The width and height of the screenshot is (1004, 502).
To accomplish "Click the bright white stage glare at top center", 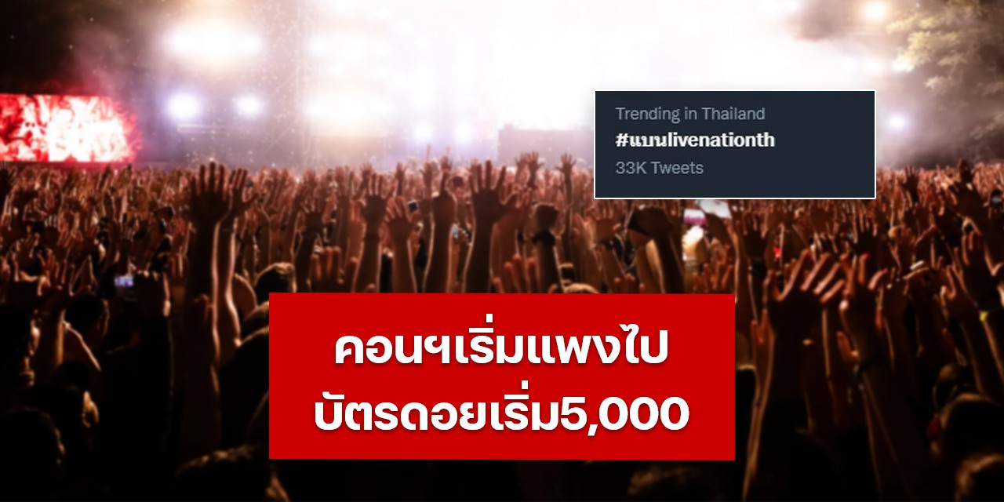I will tap(502, 47).
